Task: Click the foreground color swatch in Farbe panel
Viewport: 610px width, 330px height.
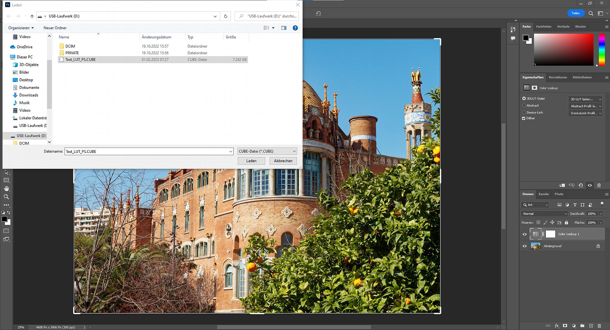Action: tap(526, 38)
